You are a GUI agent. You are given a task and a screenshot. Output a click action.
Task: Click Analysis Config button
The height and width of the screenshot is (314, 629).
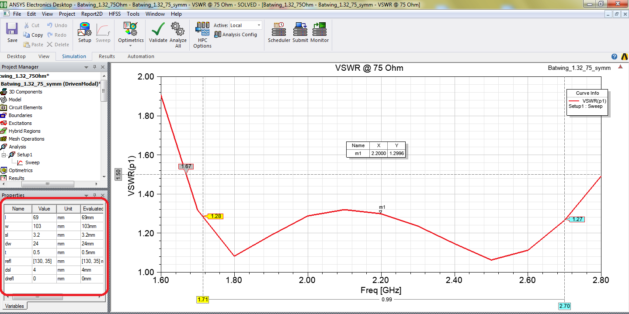pos(236,35)
